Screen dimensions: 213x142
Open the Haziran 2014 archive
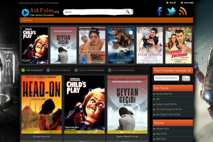coord(162,129)
